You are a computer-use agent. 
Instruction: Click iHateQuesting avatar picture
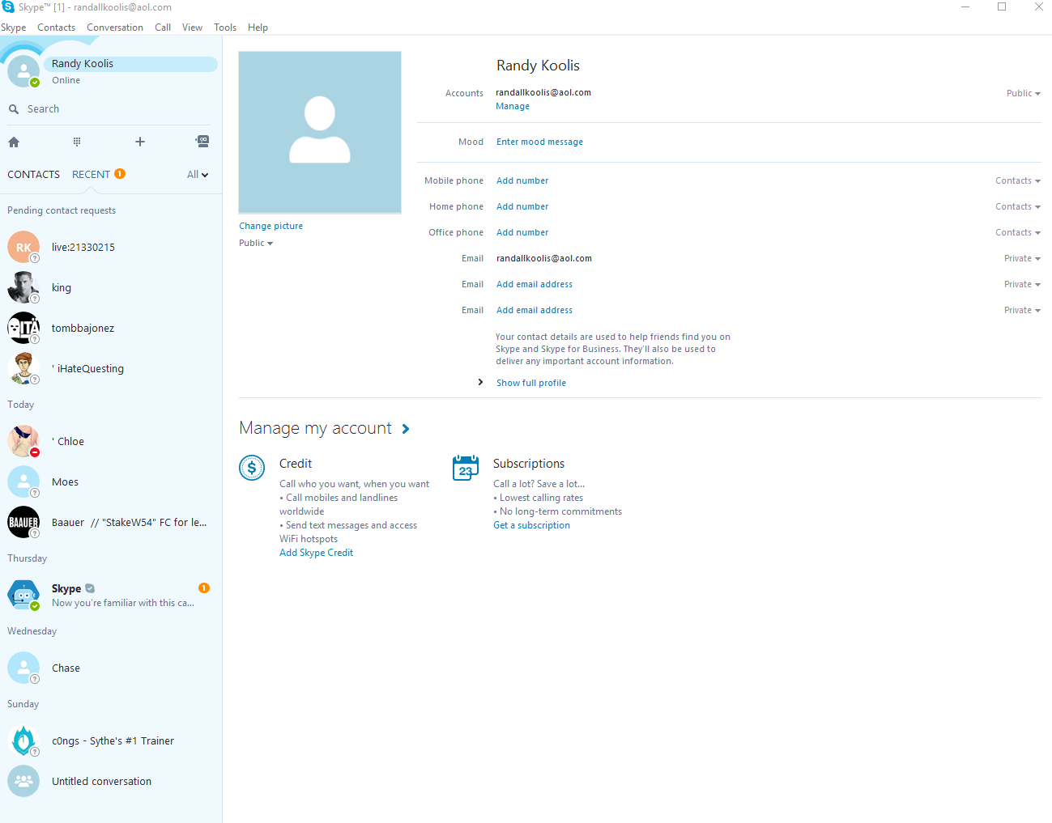[23, 368]
